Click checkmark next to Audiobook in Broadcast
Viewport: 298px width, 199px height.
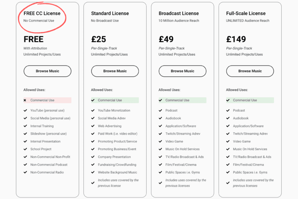coord(160,118)
